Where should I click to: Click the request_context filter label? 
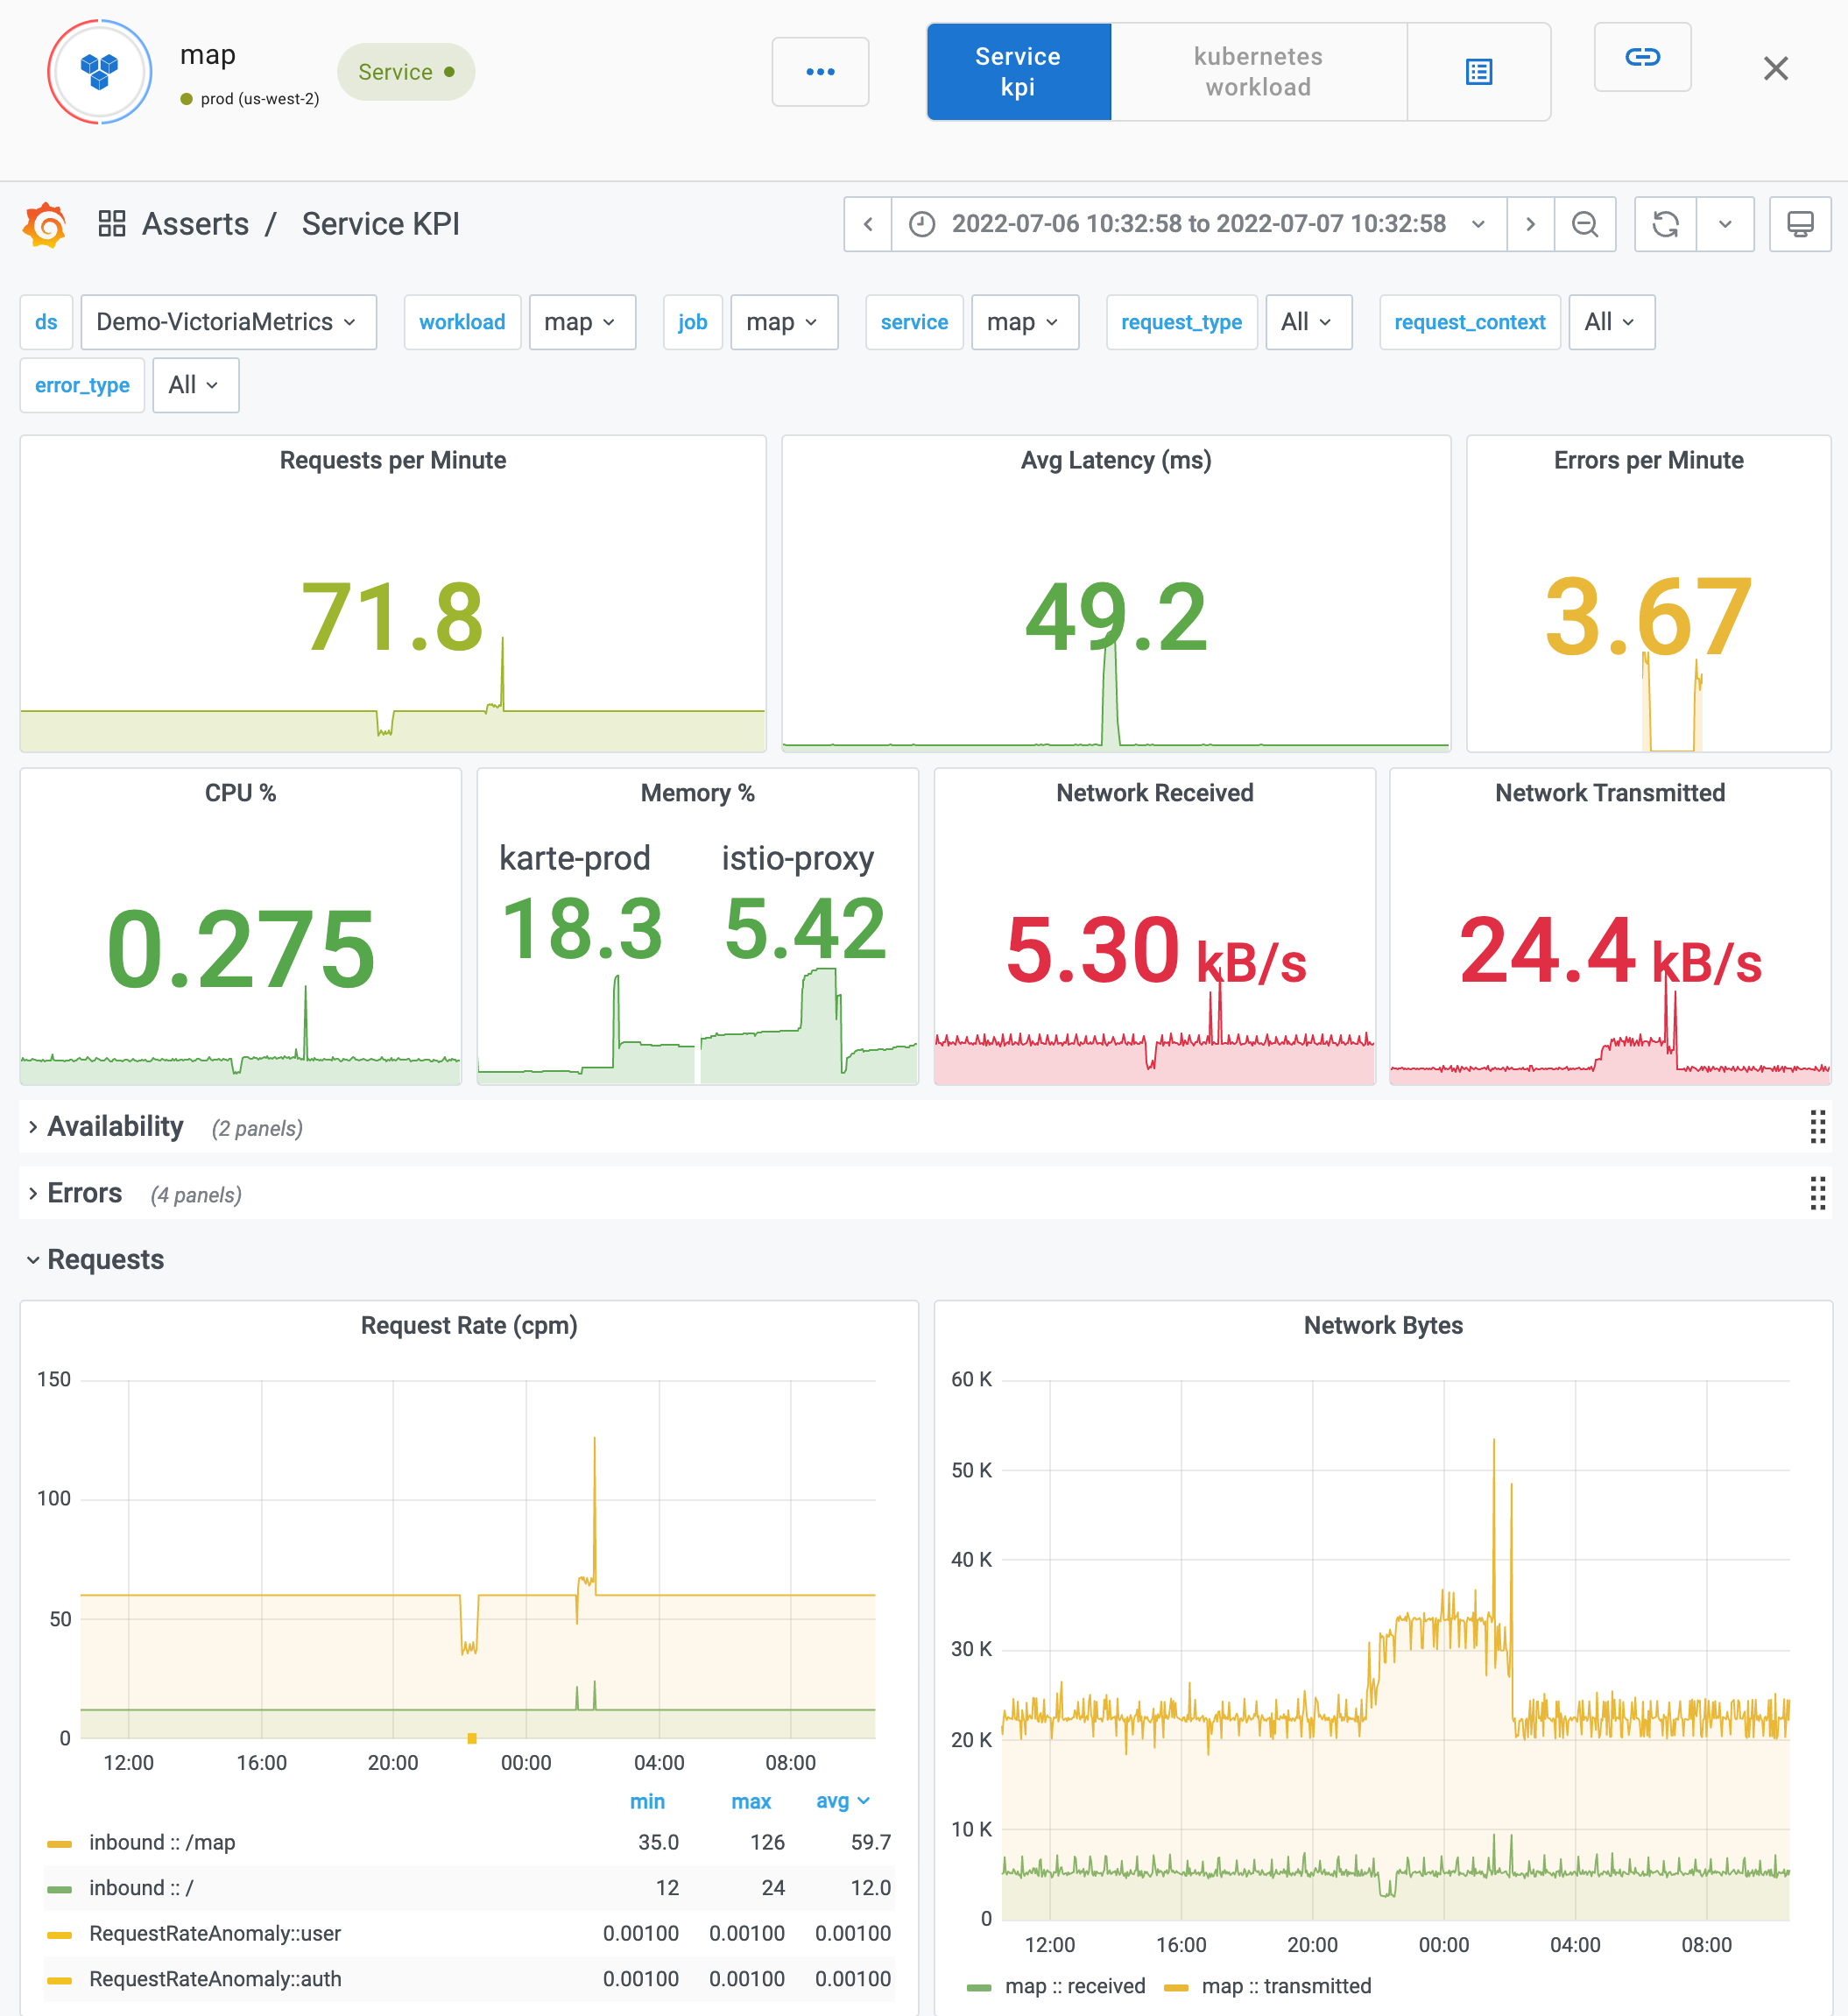1469,322
